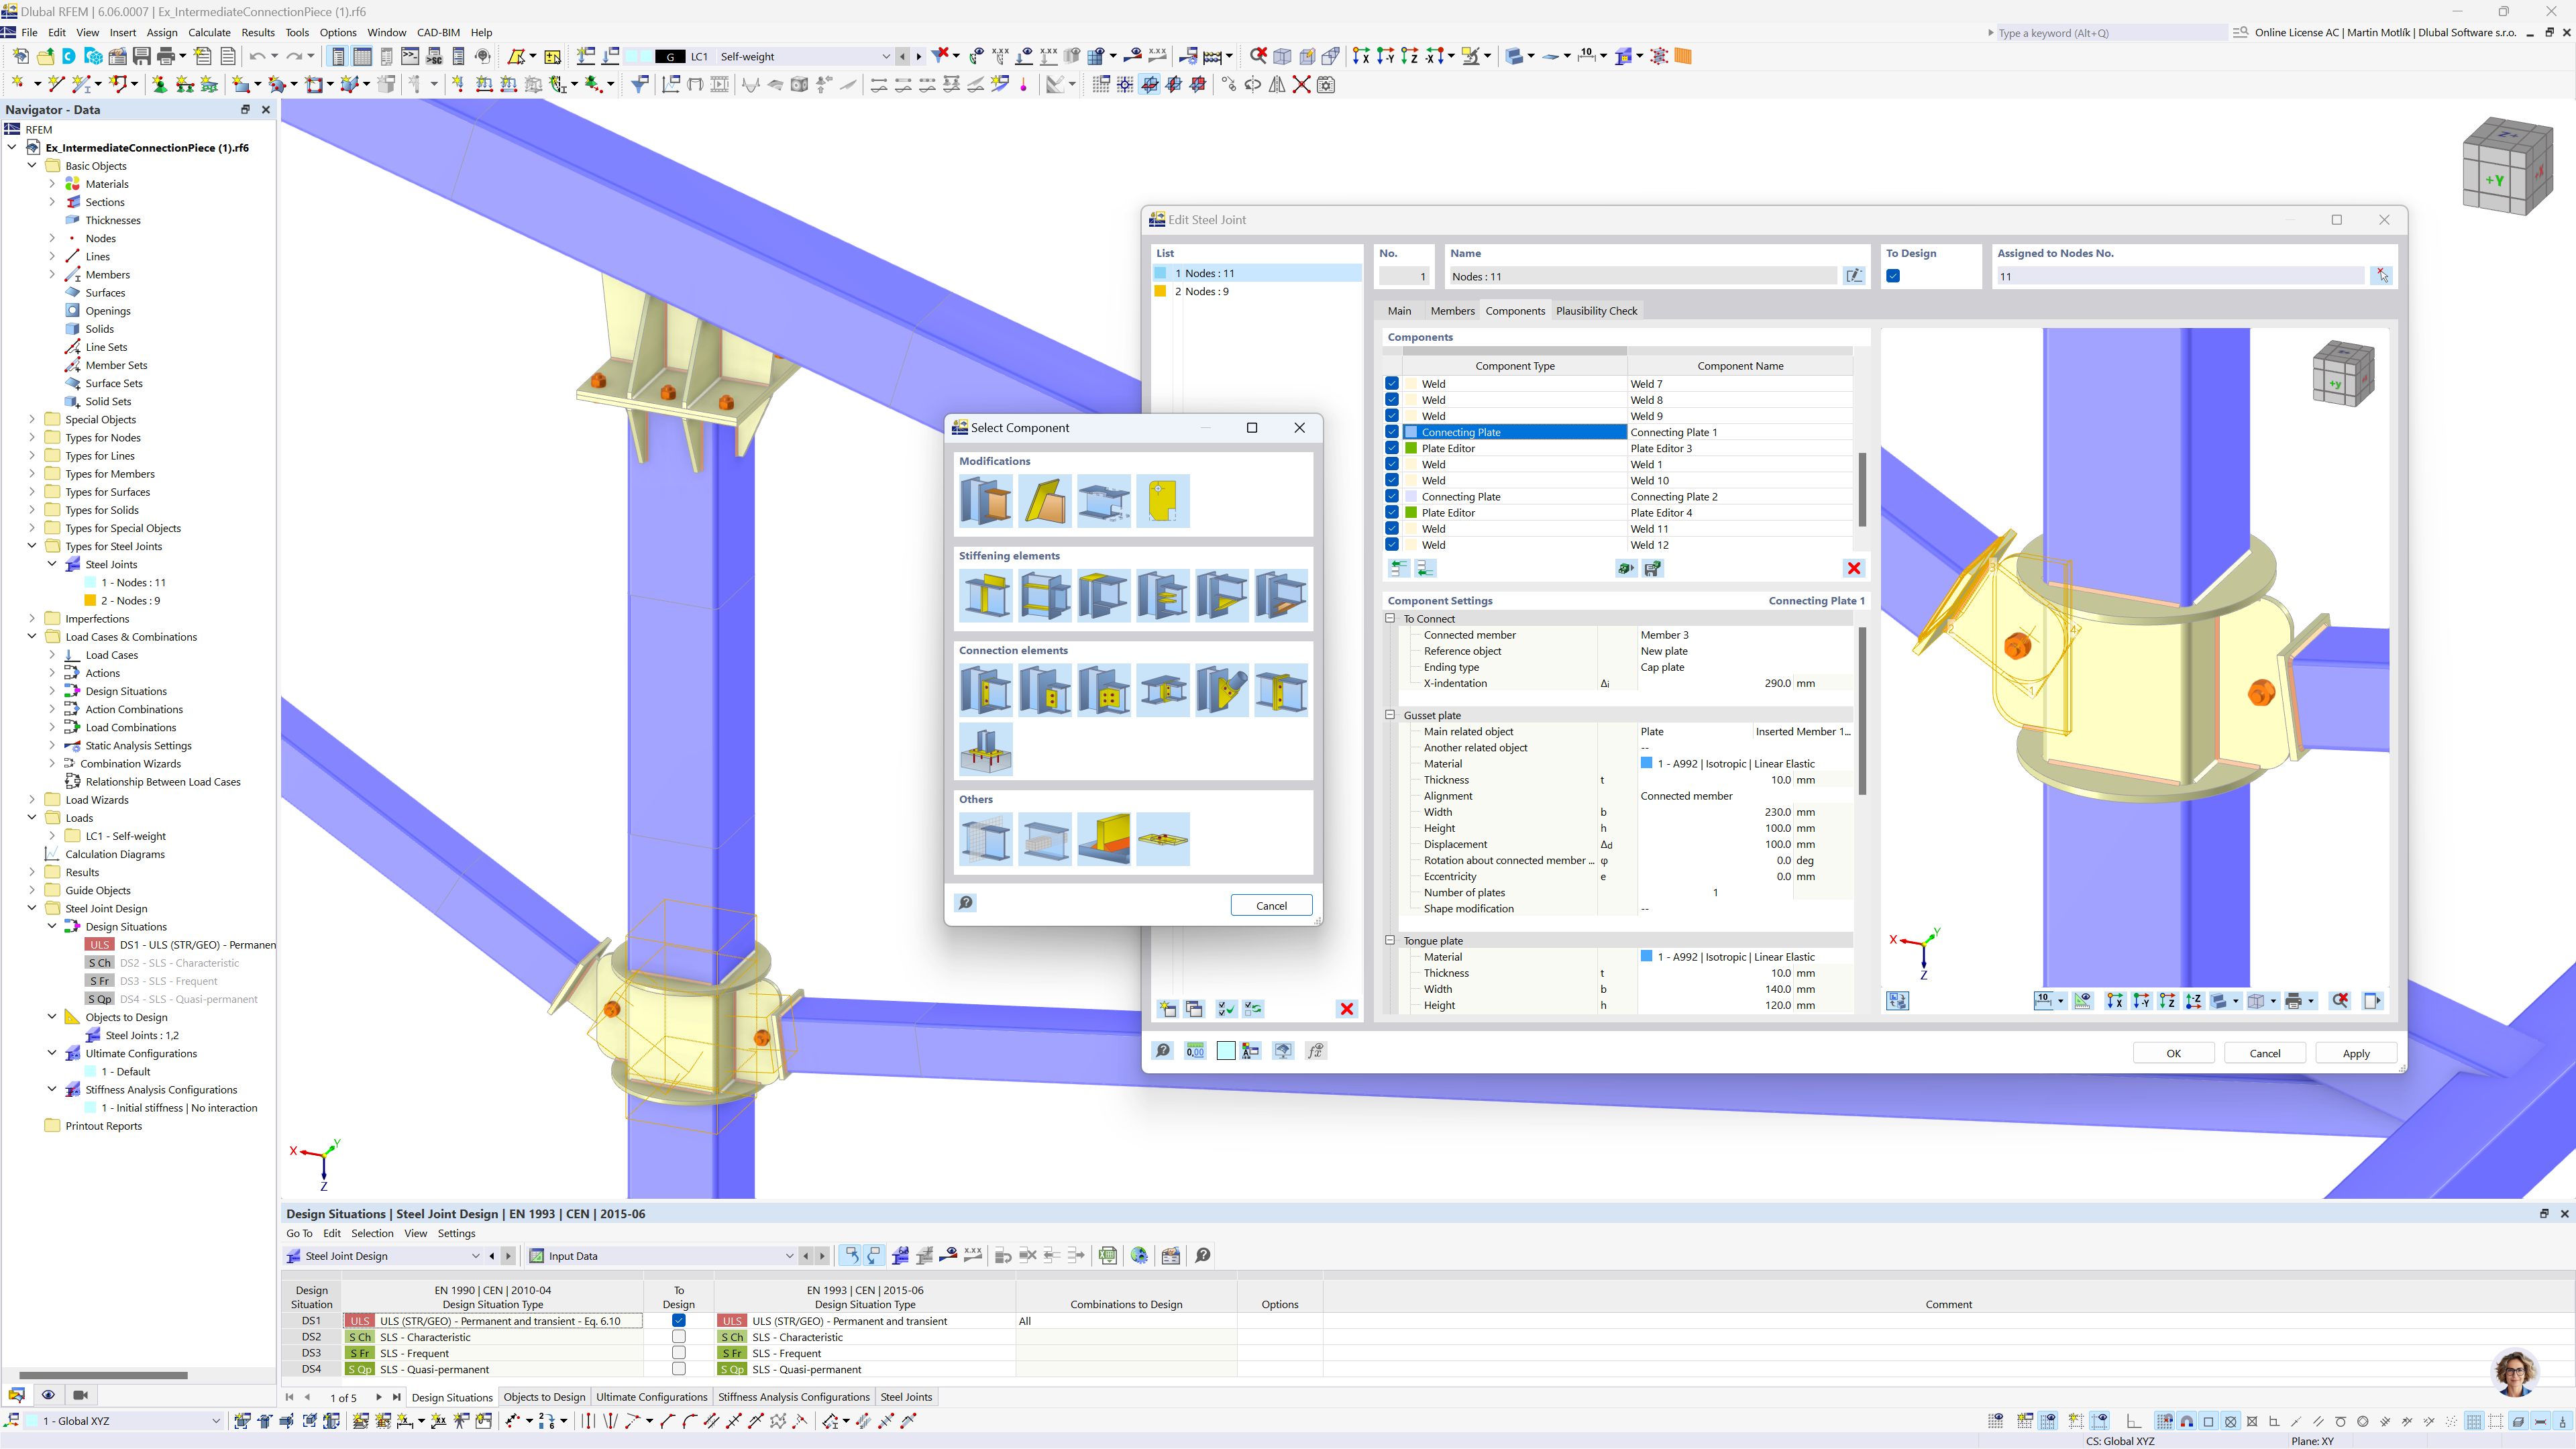Expand the Load Cases & Combinations tree
The image size is (2576, 1449).
point(32,635)
